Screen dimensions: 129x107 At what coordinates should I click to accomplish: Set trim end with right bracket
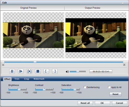(55, 71)
